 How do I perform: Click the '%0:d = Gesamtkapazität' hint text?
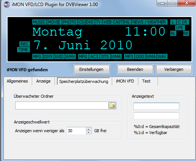pos(157,127)
